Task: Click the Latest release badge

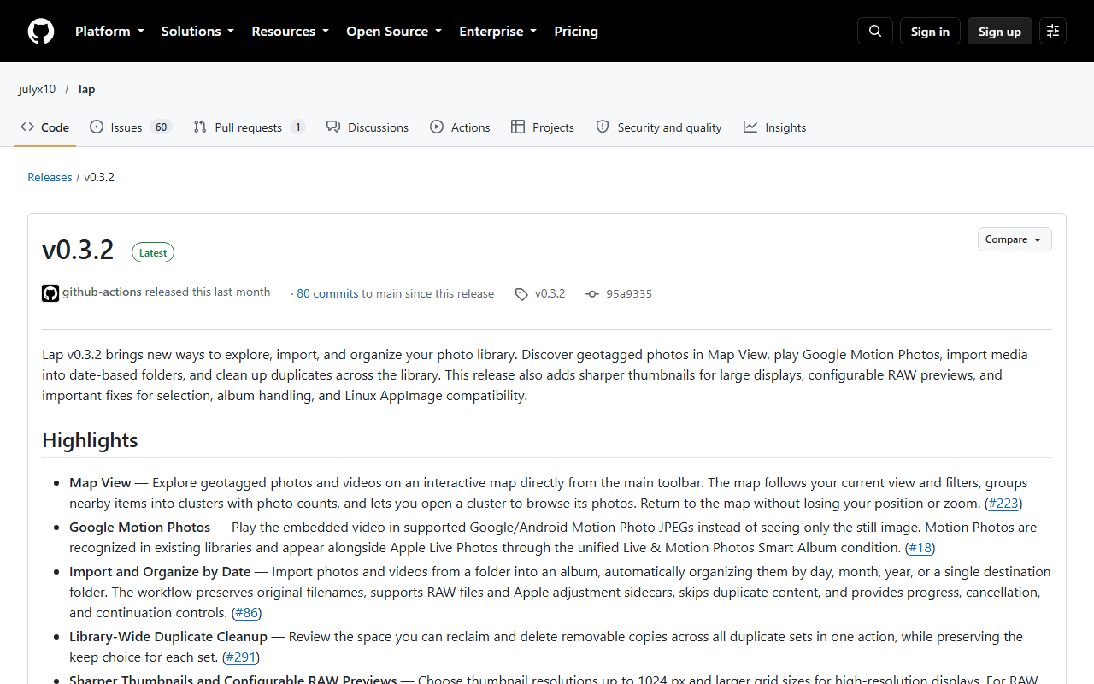Action: (153, 252)
